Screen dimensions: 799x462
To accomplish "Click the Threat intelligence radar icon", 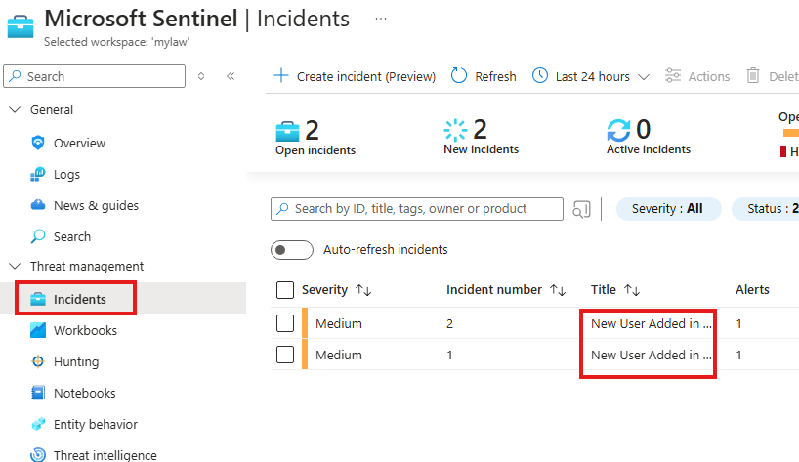I will point(38,454).
